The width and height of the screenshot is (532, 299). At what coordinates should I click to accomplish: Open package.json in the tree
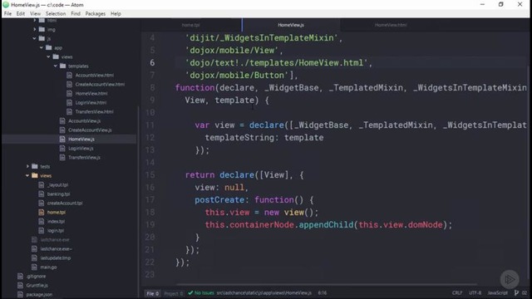click(39, 295)
